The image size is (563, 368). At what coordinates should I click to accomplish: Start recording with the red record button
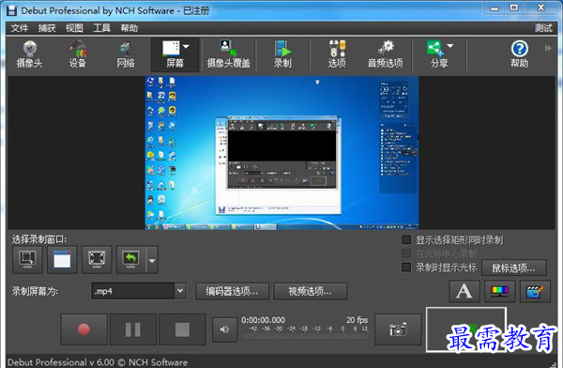point(84,330)
